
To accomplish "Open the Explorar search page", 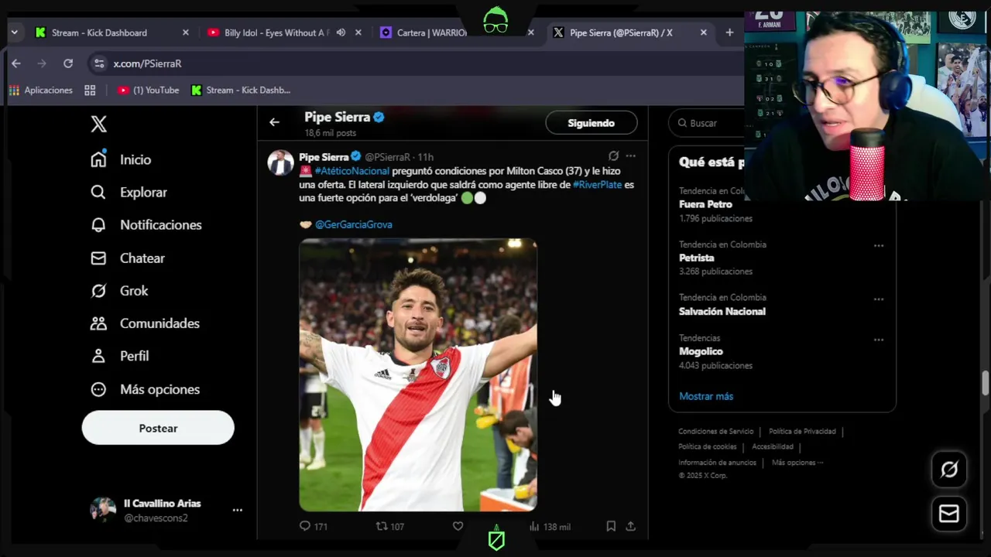I will (x=129, y=192).
